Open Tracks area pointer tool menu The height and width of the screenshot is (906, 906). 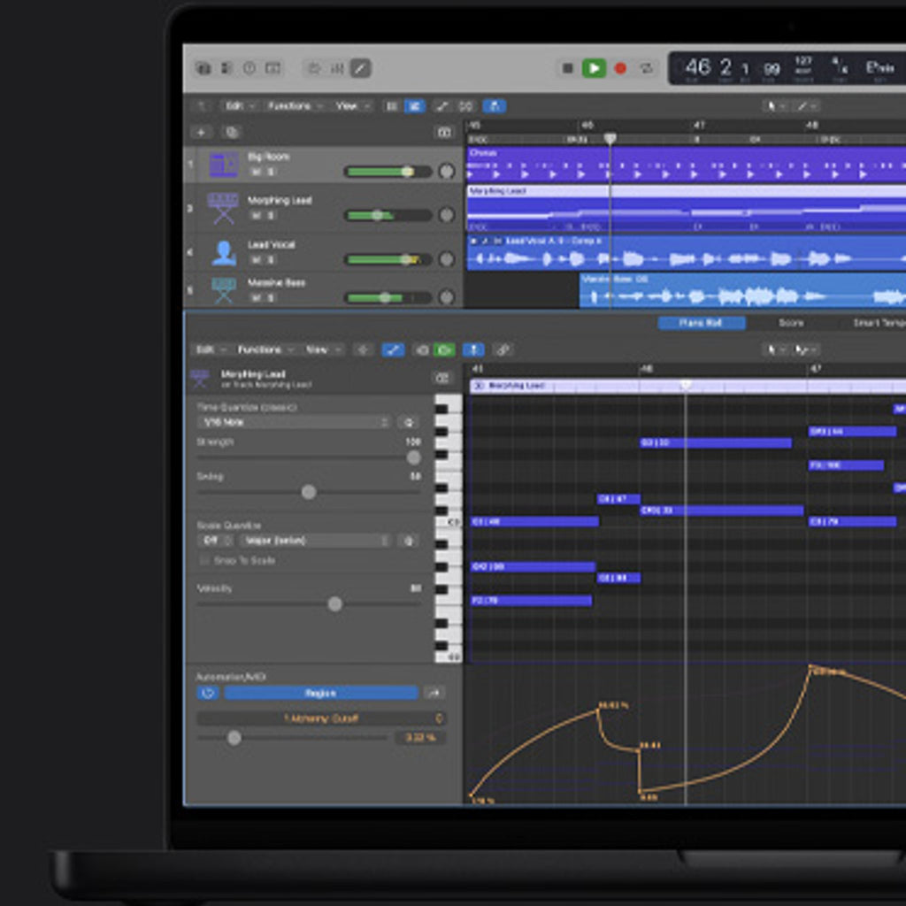point(775,106)
